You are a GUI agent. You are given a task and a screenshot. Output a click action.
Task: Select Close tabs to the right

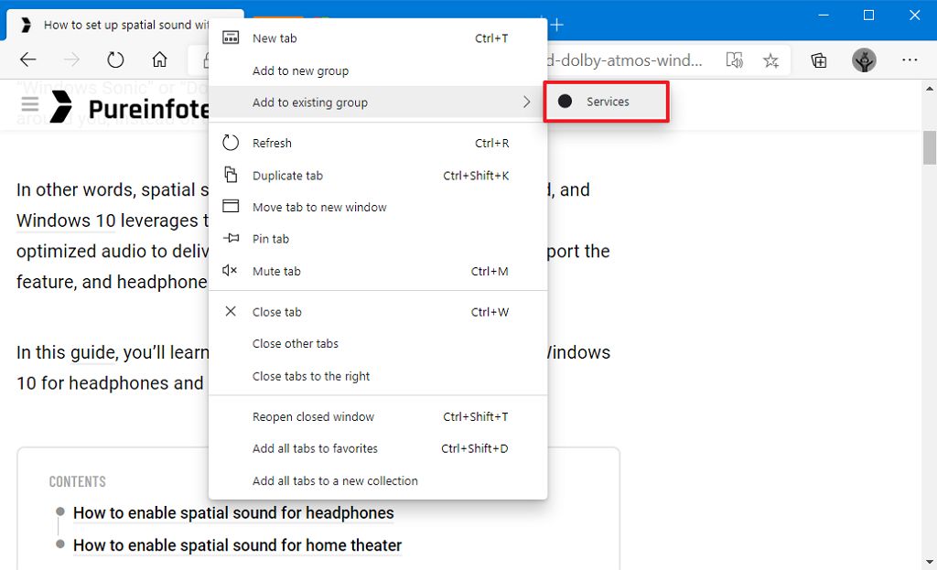(378, 376)
